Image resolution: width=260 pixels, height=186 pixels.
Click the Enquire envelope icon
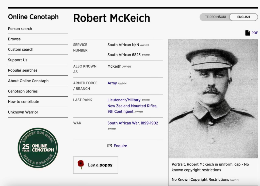(109, 146)
